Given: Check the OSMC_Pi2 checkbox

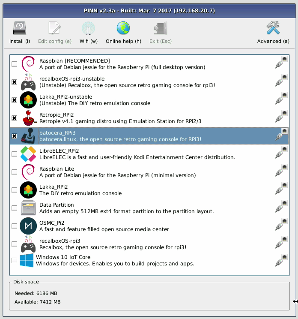Looking at the screenshot, I should point(14,226).
